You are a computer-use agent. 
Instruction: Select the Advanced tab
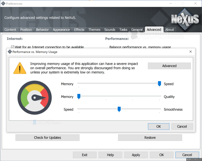154,30
